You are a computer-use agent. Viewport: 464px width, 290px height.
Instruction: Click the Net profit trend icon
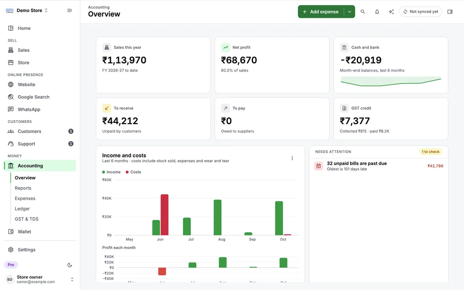(x=226, y=47)
